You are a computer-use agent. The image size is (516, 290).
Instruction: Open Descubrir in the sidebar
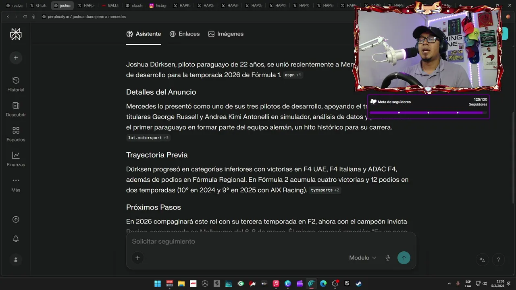coord(16,110)
